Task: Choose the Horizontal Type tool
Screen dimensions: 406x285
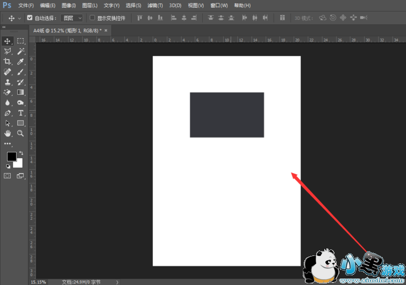Action: 20,113
